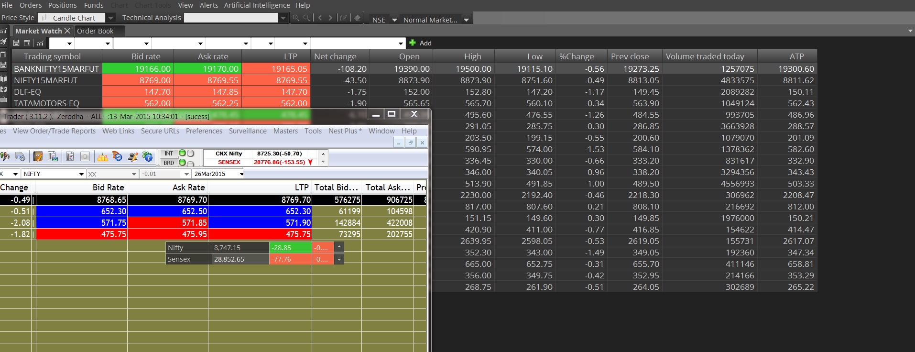
Task: Open the NSE exchange dropdown
Action: tap(394, 20)
